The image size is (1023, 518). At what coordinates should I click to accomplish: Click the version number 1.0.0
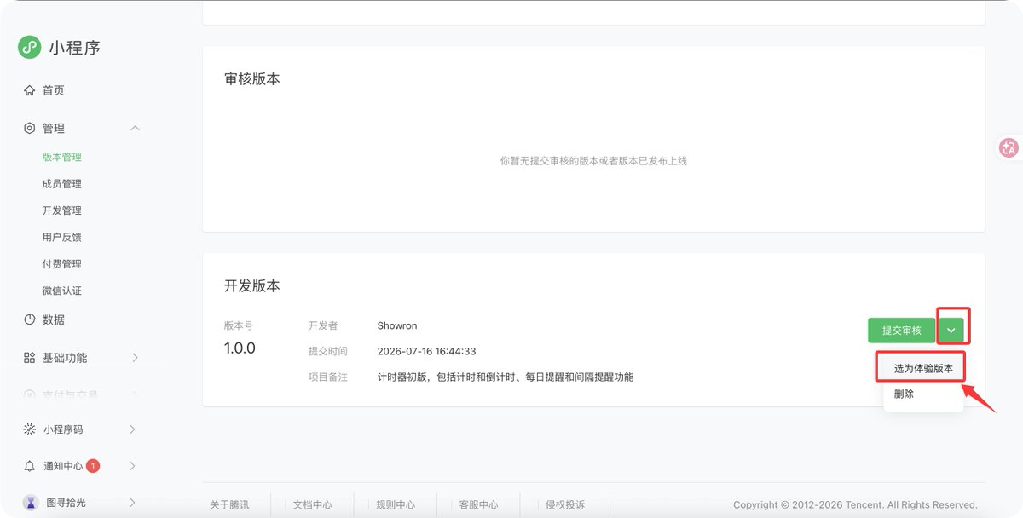(240, 348)
